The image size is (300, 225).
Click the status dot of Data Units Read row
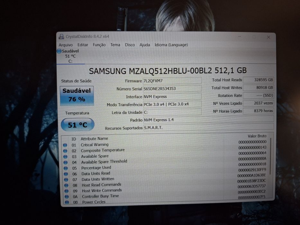tap(66, 174)
